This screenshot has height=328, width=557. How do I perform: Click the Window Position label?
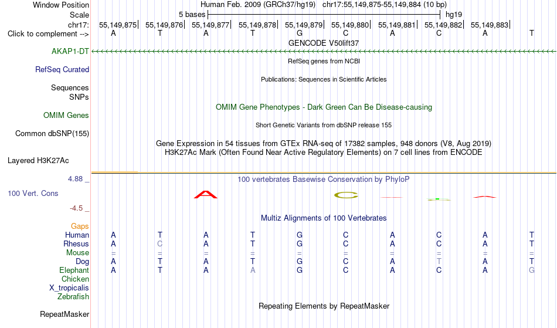61,5
